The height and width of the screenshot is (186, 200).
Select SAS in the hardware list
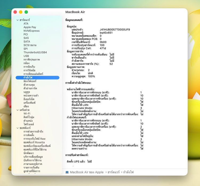pyautogui.click(x=26, y=38)
